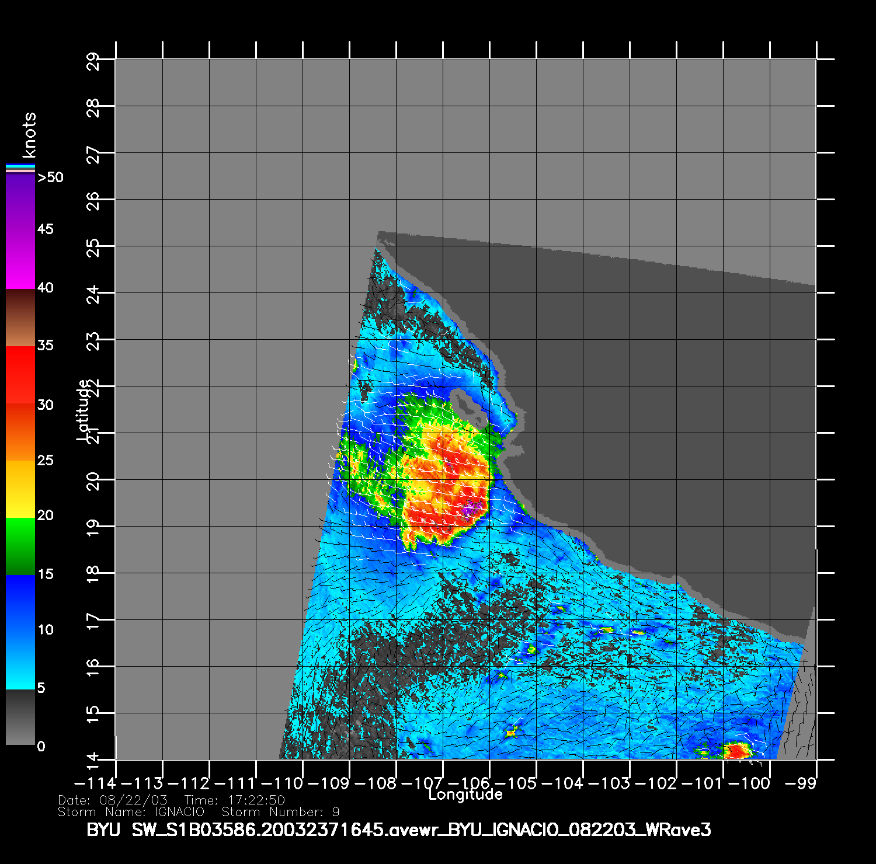The width and height of the screenshot is (876, 864).
Task: Click the green 15–20 knot legend band
Action: pos(20,546)
